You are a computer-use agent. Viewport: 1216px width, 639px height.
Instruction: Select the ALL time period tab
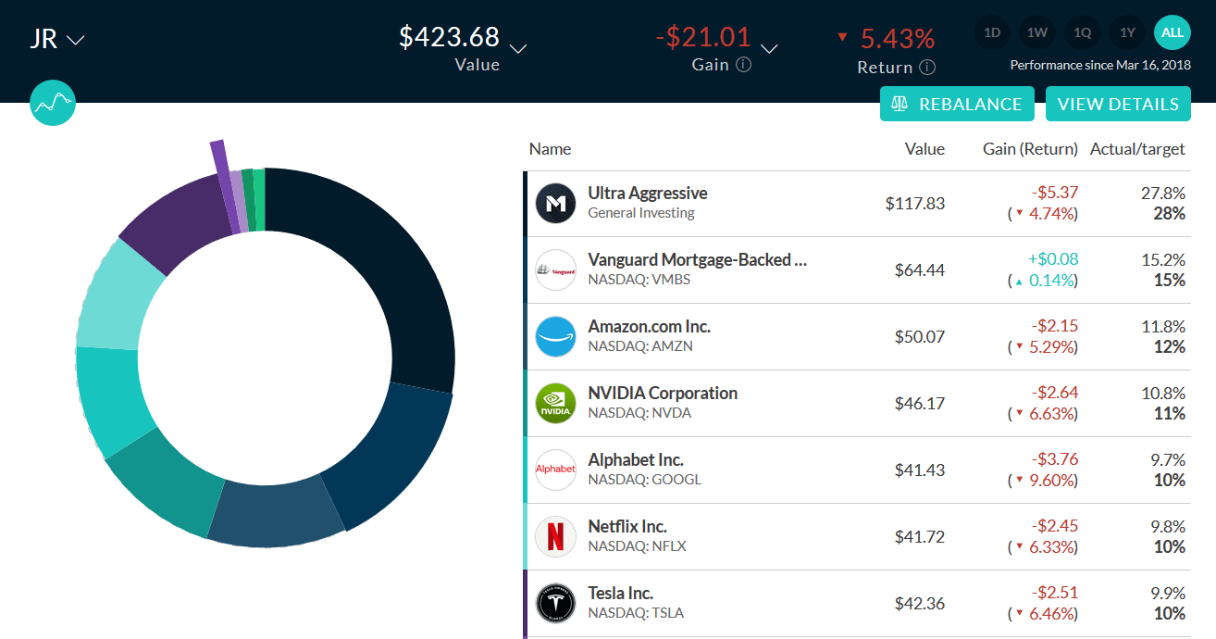point(1173,32)
